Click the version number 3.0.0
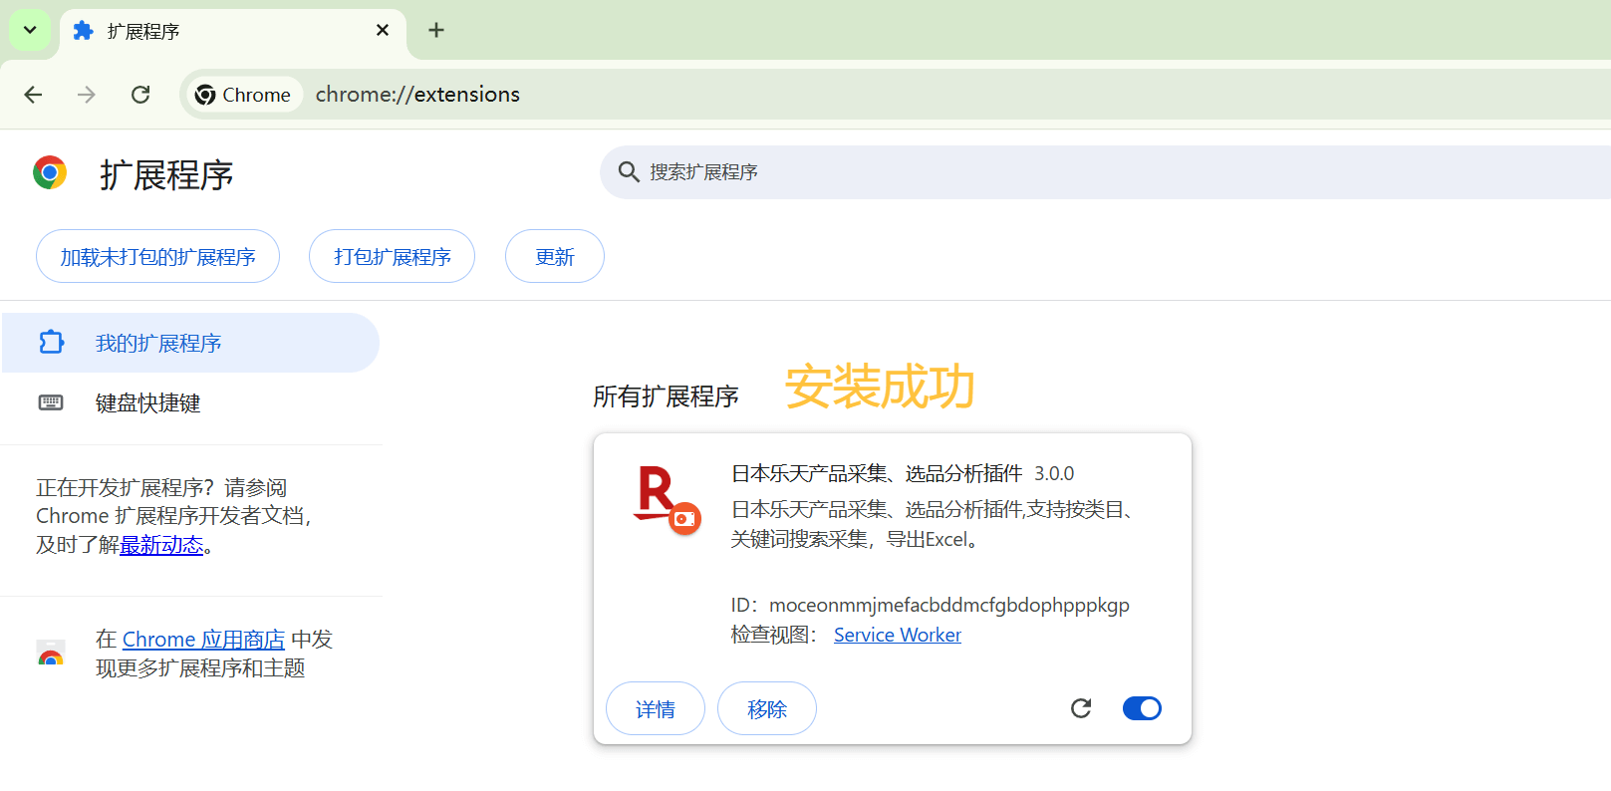 (1054, 473)
